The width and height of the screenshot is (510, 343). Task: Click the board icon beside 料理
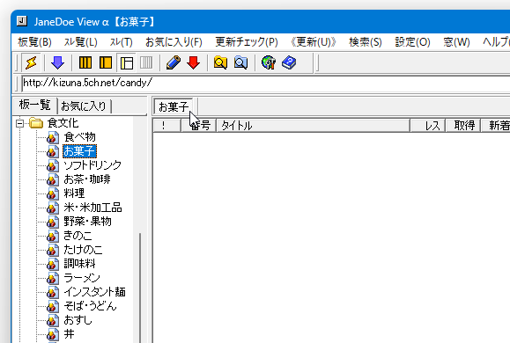(x=53, y=193)
